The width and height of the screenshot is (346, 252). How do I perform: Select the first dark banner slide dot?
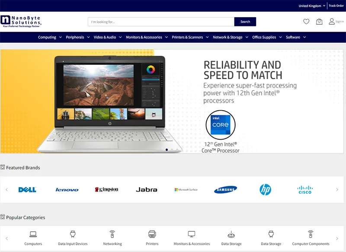167,150
